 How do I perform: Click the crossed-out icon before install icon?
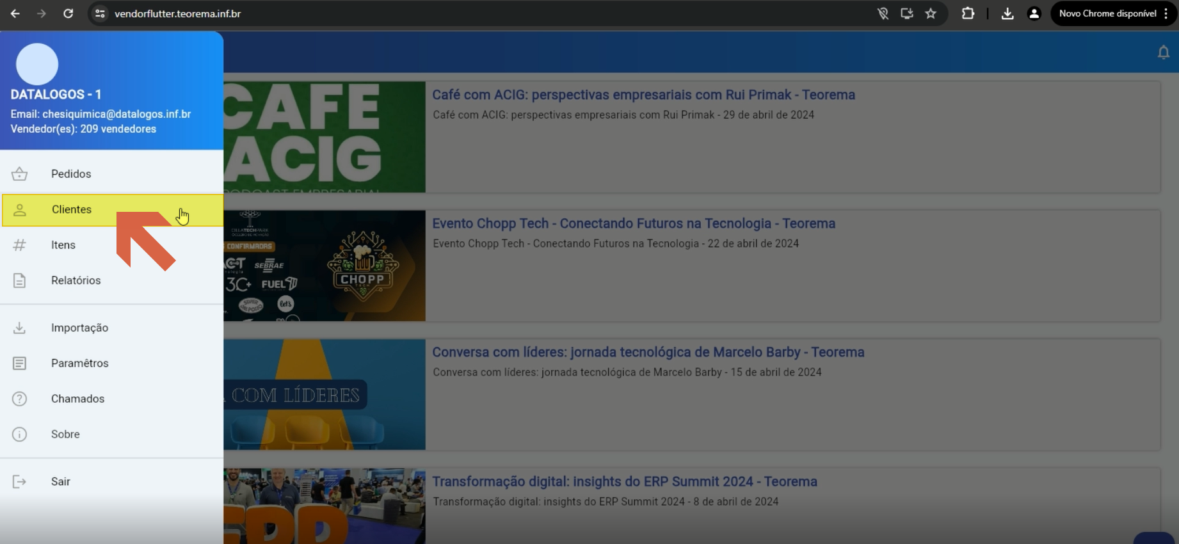[x=883, y=13]
